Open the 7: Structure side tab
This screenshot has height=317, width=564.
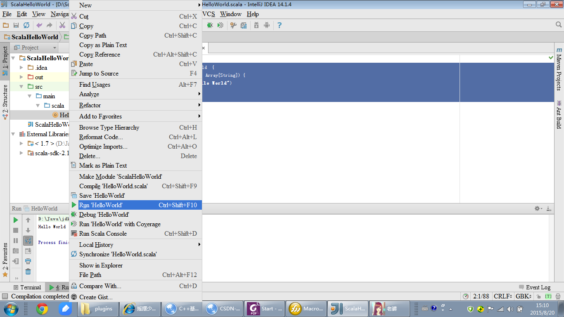point(5,102)
